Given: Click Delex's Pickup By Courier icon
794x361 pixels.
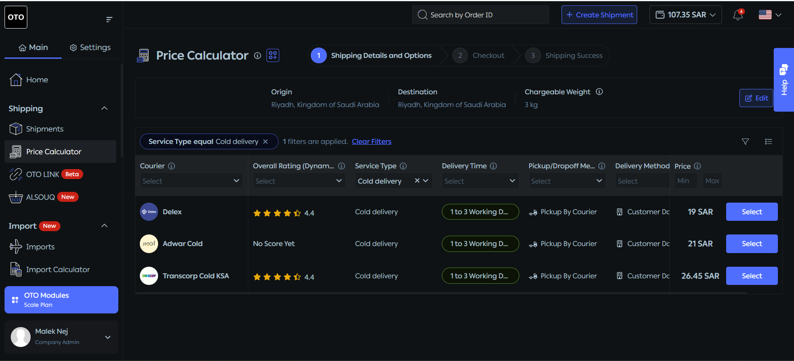Looking at the screenshot, I should point(533,212).
